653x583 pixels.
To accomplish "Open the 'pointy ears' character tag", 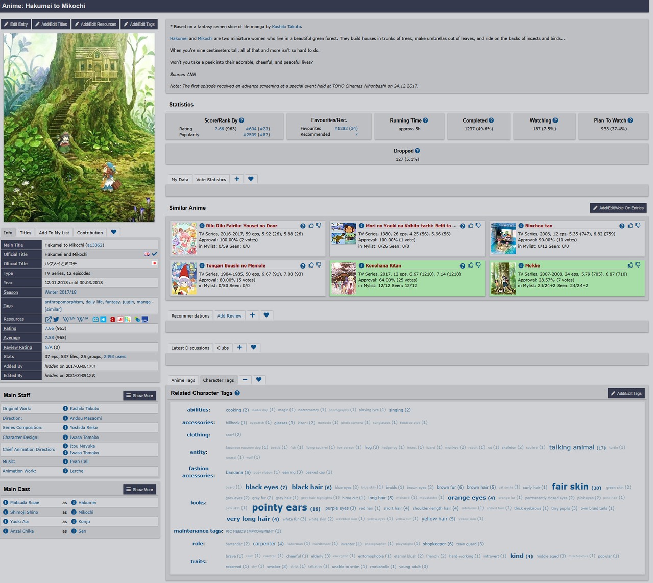I will [x=279, y=507].
